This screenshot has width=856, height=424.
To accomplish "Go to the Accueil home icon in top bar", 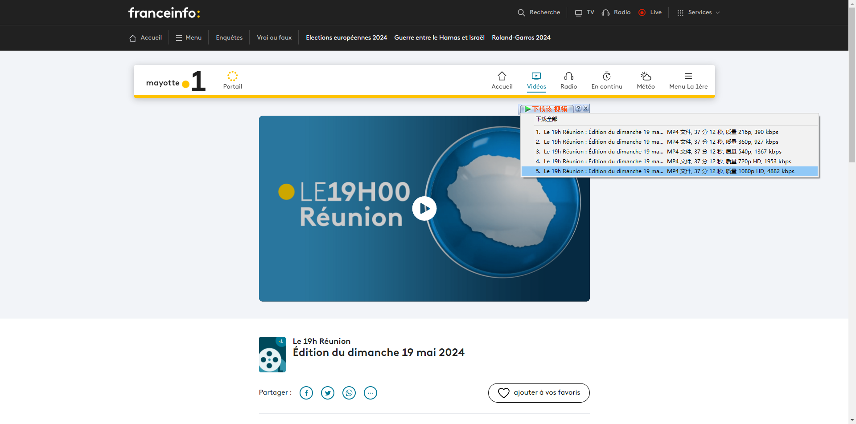I will (133, 38).
